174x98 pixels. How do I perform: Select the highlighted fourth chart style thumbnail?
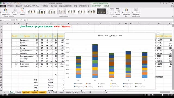click(61, 11)
